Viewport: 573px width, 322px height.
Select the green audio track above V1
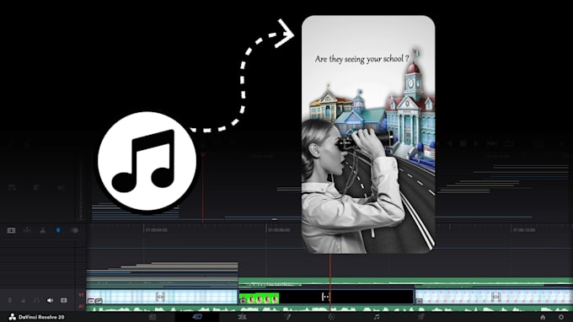point(405,281)
